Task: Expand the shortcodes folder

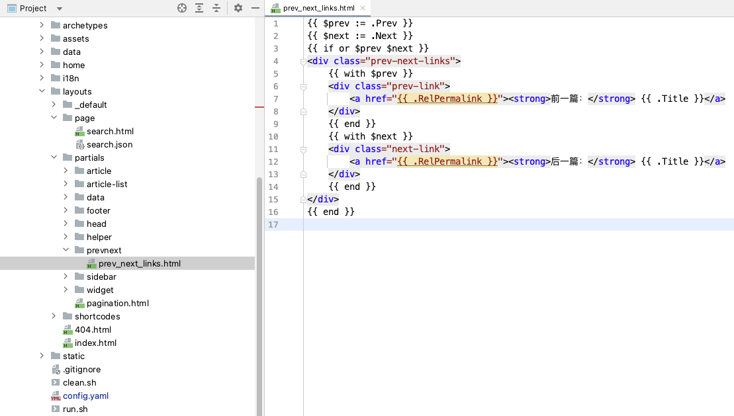Action: tap(54, 316)
